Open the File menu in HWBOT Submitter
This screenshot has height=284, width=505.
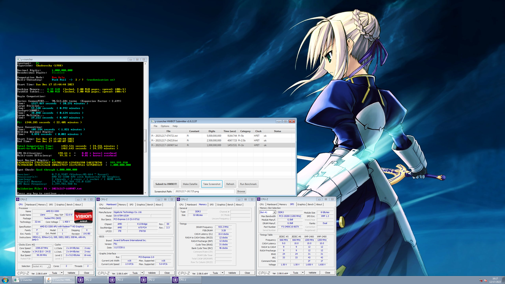click(x=155, y=126)
